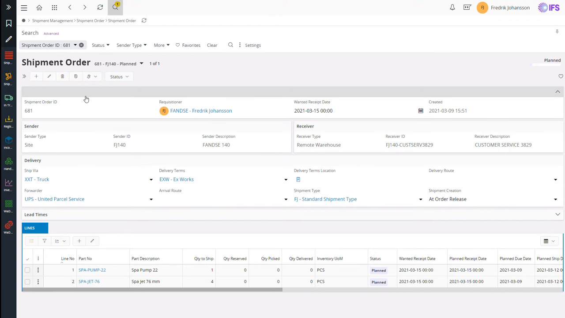The height and width of the screenshot is (318, 565).
Task: Open the share/output dropdown in record toolbar
Action: point(92,76)
